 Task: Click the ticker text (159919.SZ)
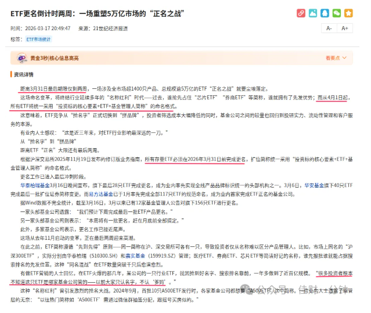(163, 256)
